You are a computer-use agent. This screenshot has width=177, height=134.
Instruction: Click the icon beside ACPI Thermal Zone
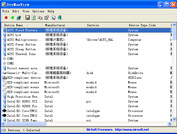click(x=4, y=54)
